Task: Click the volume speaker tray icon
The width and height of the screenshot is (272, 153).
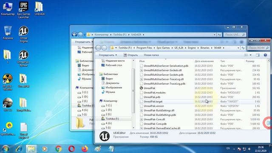Action: 249,149
